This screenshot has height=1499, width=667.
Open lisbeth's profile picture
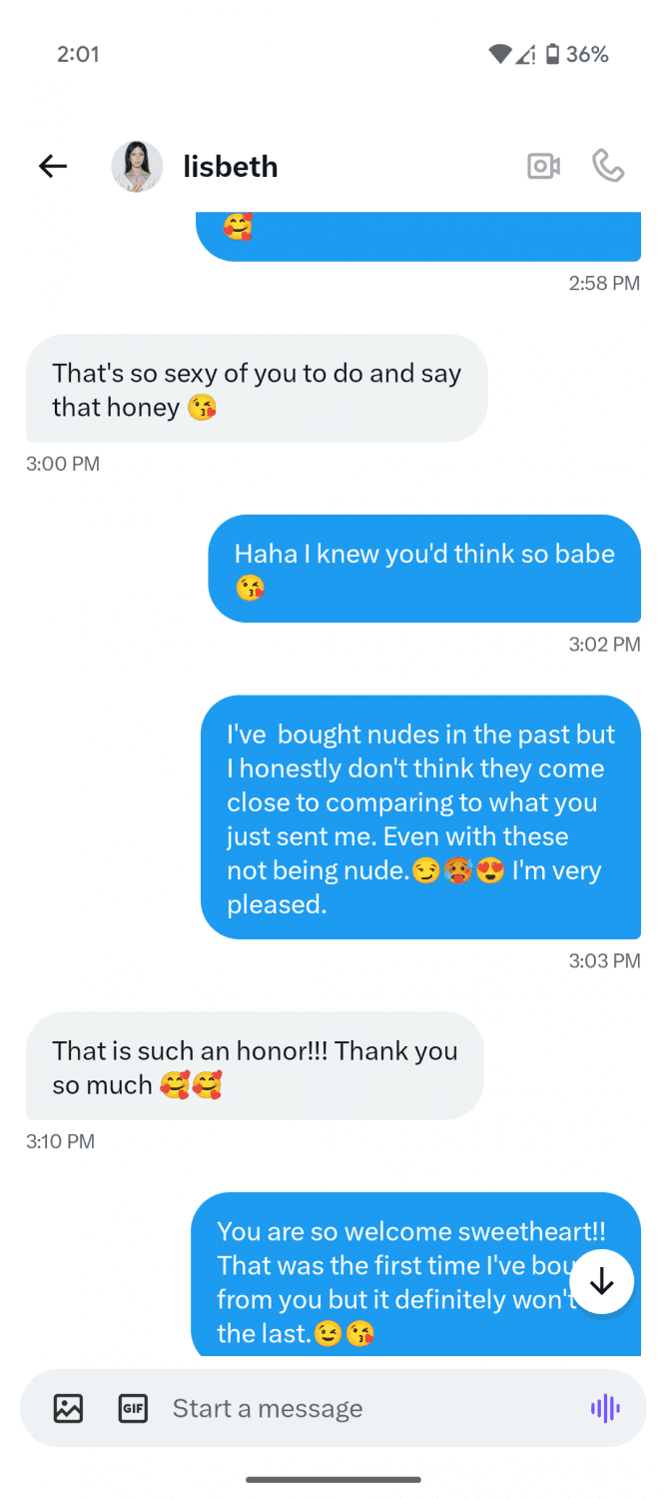point(137,166)
